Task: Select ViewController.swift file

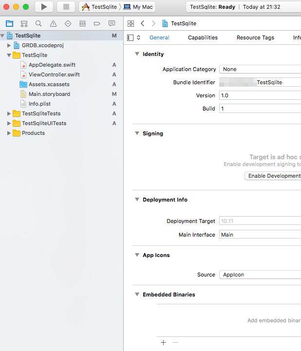Action: pos(54,74)
